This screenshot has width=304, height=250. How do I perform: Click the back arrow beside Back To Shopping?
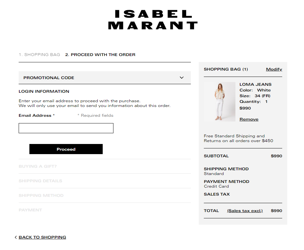click(x=16, y=237)
